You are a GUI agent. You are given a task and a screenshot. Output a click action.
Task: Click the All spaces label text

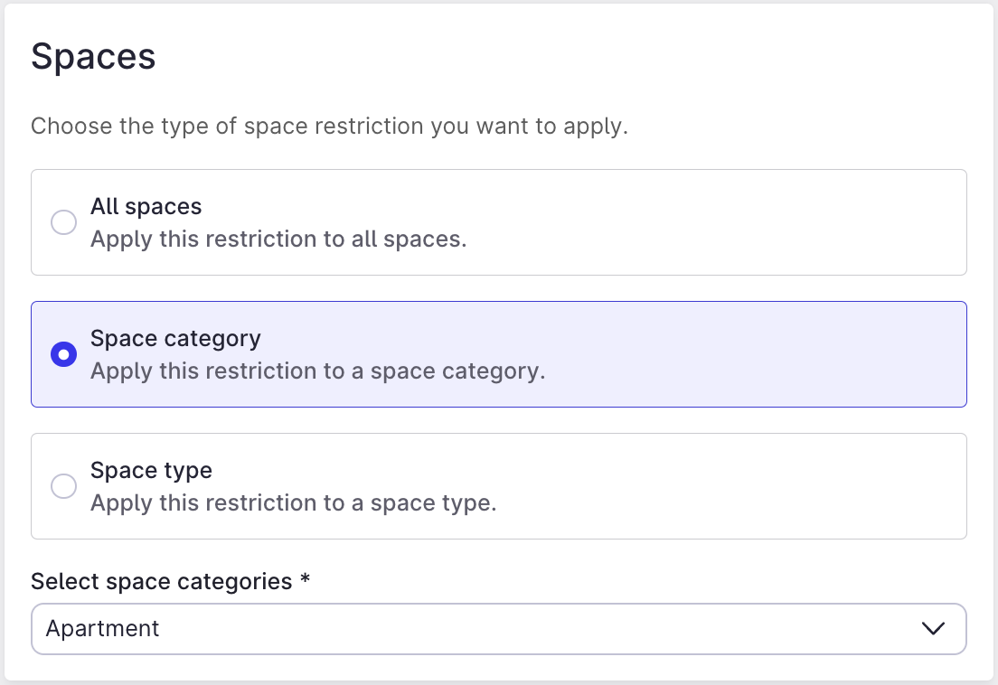coord(145,206)
